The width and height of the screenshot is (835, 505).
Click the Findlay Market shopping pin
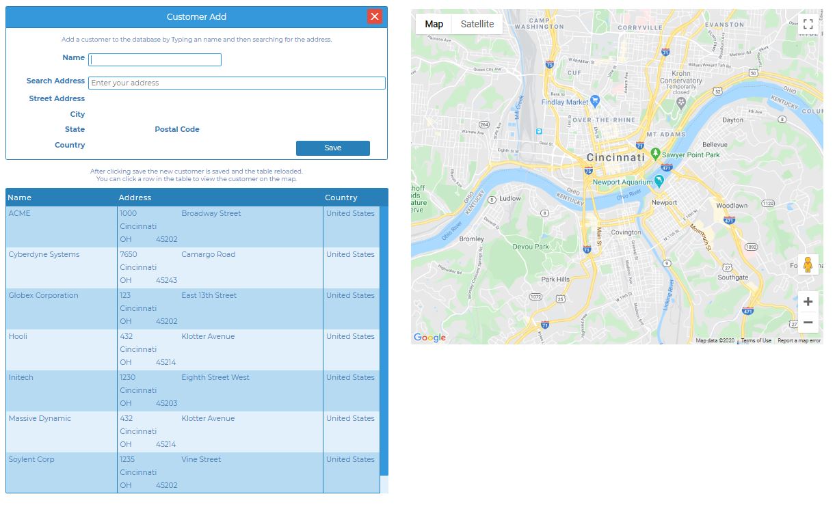[595, 101]
